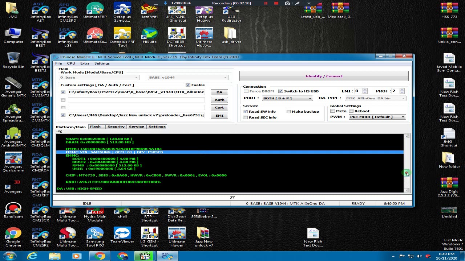This screenshot has width=465, height=261.
Task: Open Chrome from the taskbar
Action: click(x=100, y=256)
